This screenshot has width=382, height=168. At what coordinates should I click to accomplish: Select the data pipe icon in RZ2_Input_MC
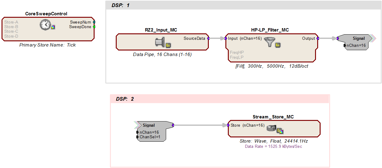160,42
